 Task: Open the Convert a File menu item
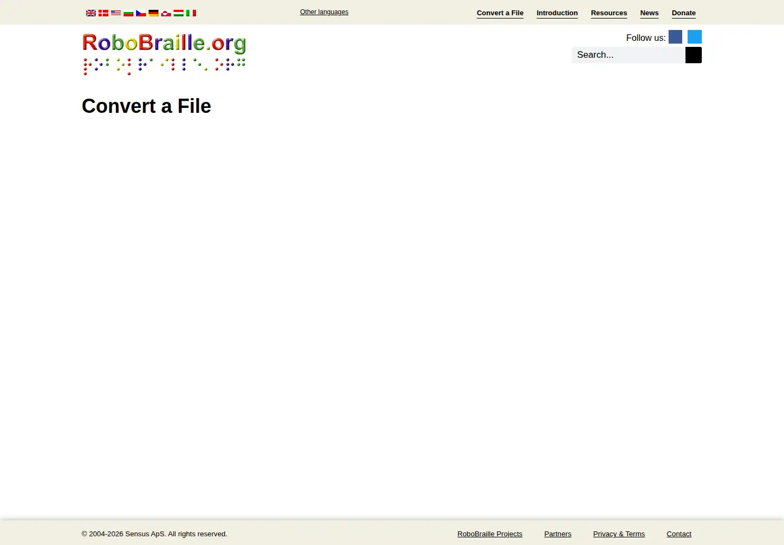click(x=500, y=13)
